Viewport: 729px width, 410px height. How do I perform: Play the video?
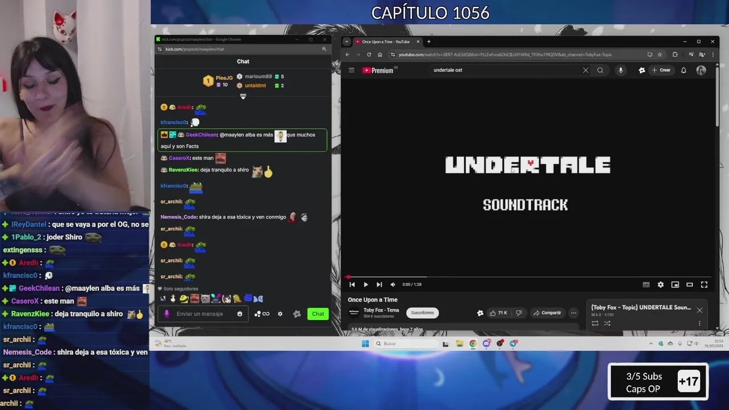coord(366,285)
